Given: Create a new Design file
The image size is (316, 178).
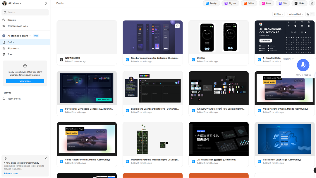Looking at the screenshot, I should 211,3.
